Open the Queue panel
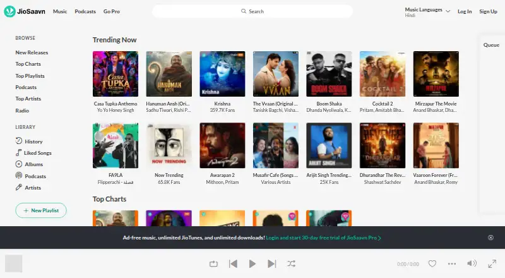 [x=491, y=45]
